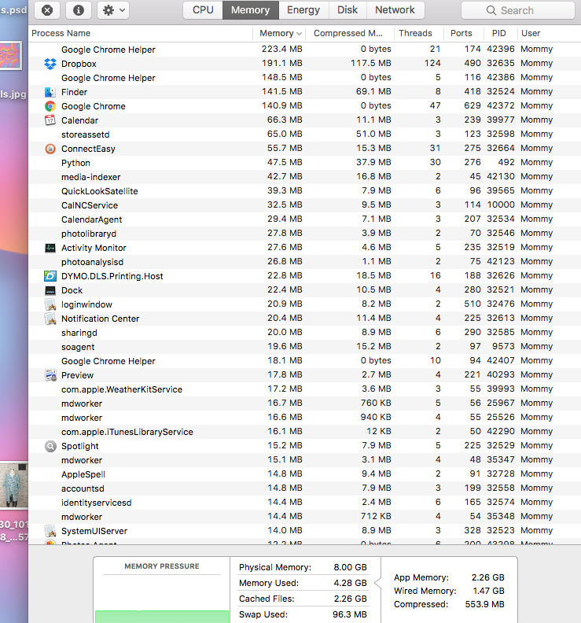The width and height of the screenshot is (581, 623).
Task: Switch to the CPU tab
Action: (x=203, y=10)
